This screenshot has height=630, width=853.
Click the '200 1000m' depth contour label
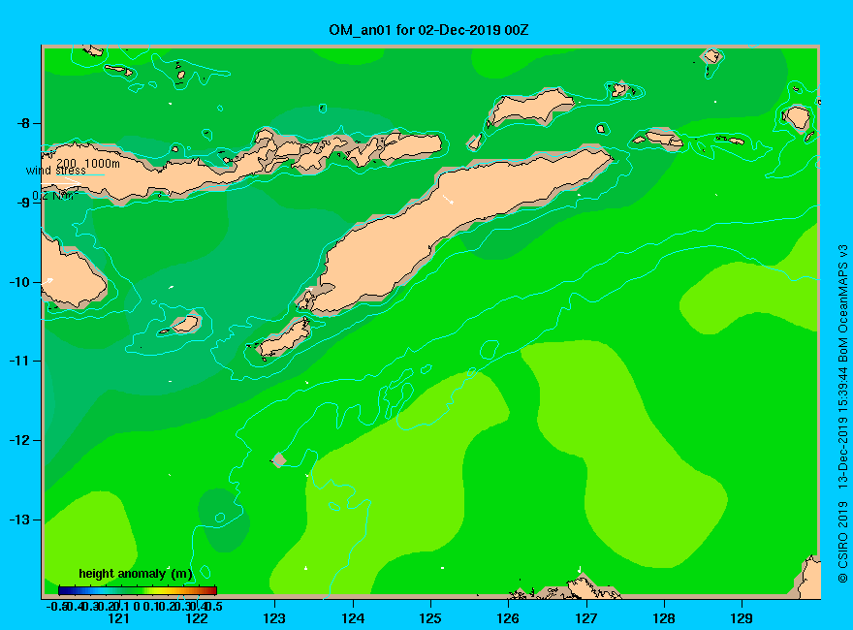[88, 163]
